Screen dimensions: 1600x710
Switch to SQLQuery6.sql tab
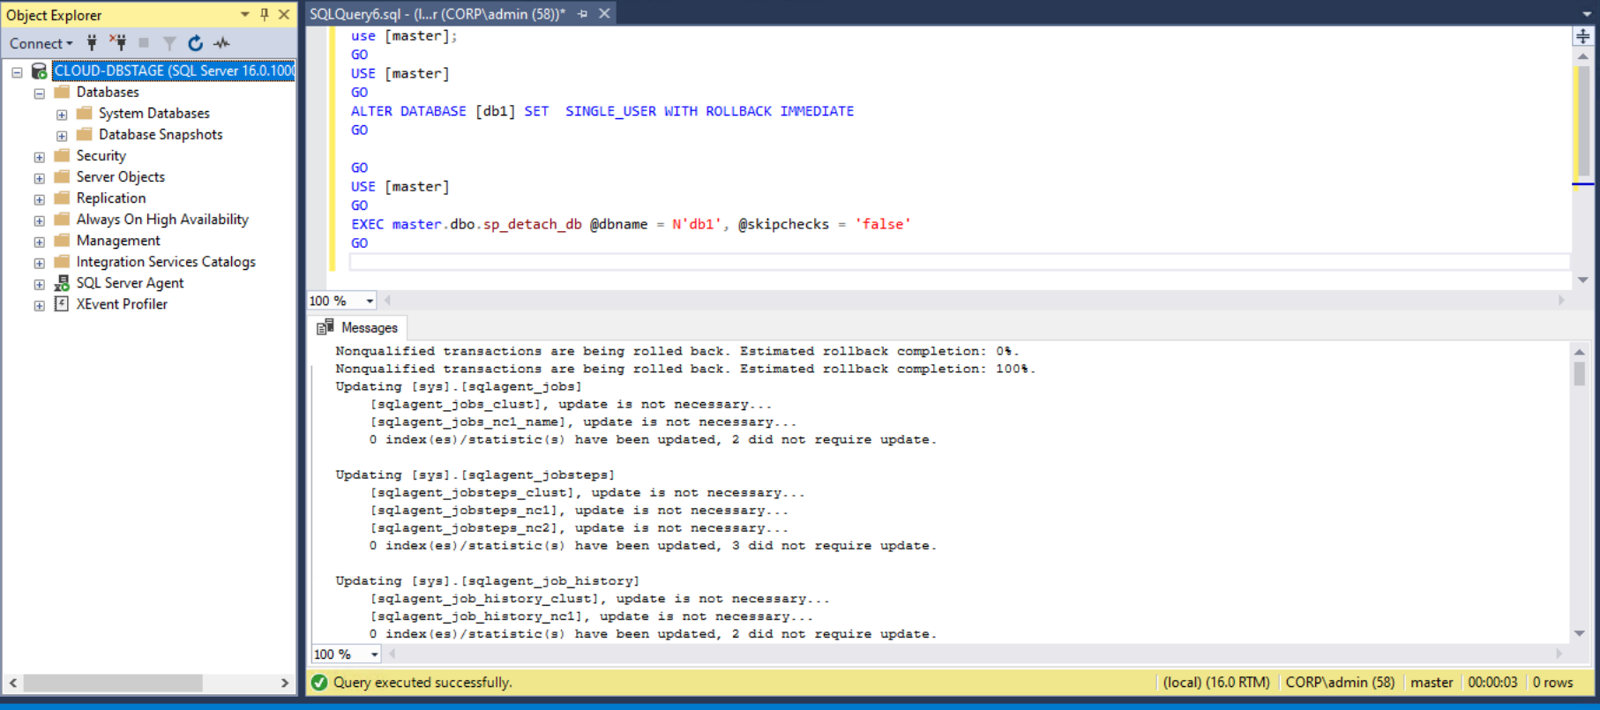(437, 14)
